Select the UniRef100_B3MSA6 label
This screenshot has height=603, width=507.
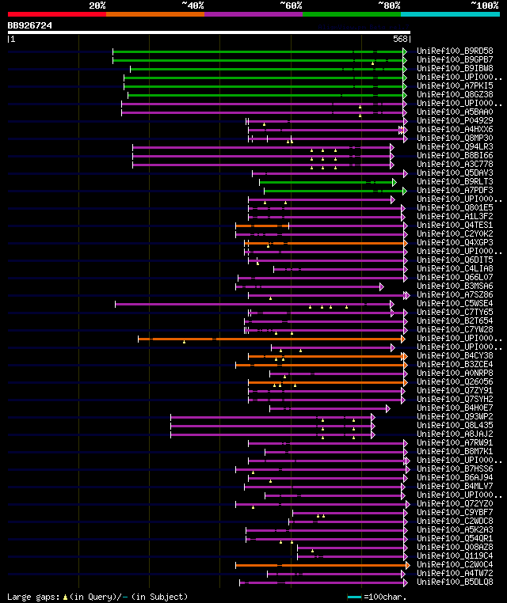[x=455, y=286]
